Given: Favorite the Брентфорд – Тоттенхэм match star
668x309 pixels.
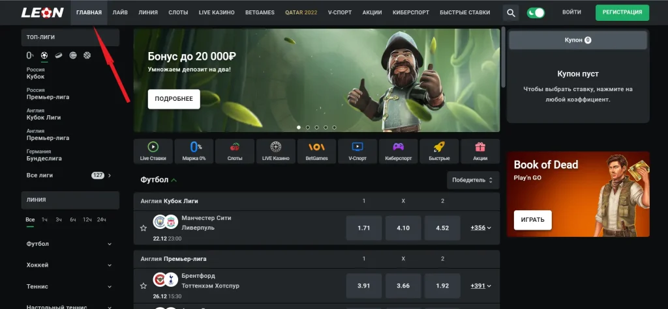Looking at the screenshot, I should point(144,286).
